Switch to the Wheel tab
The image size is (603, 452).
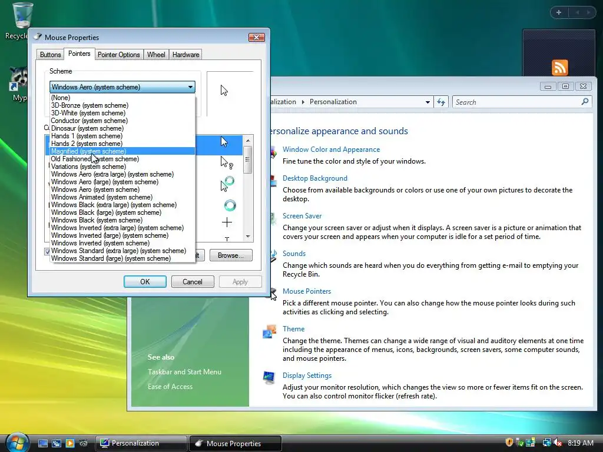point(156,55)
